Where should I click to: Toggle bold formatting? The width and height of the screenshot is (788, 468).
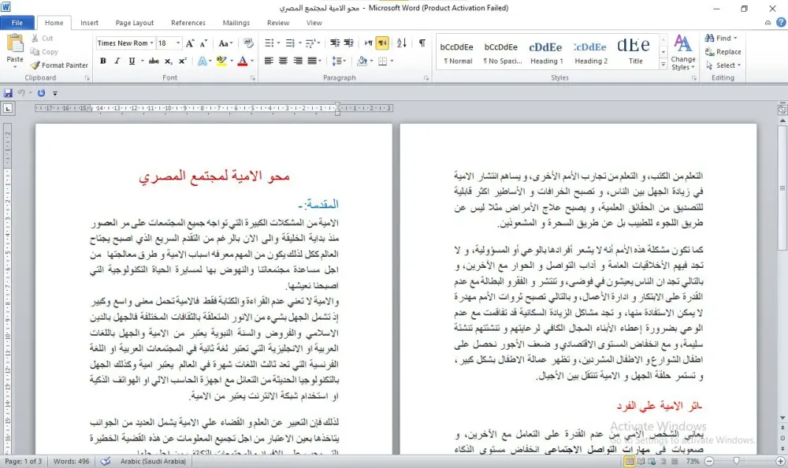[x=102, y=61]
